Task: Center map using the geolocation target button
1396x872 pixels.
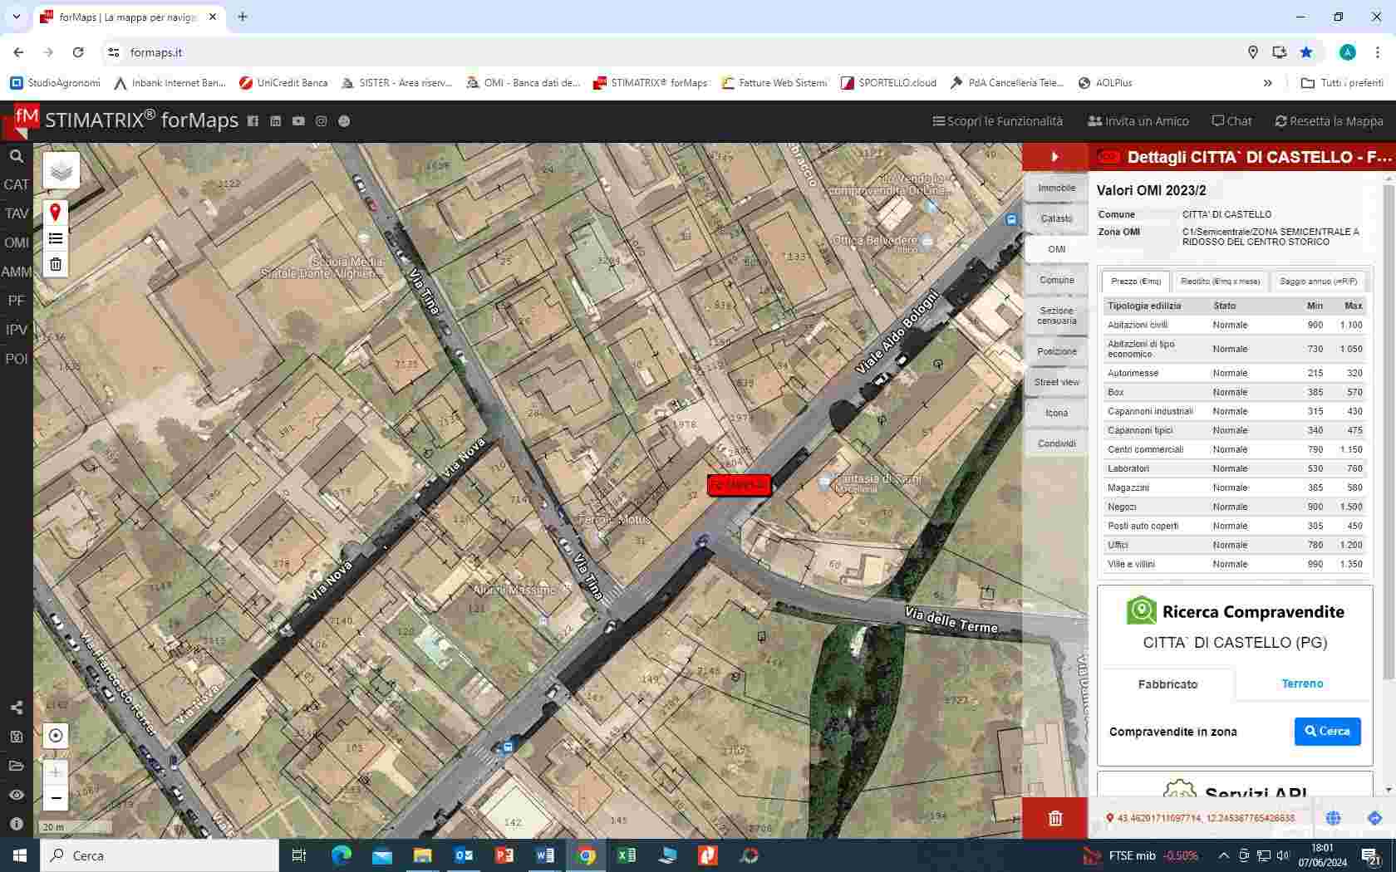Action: (56, 736)
